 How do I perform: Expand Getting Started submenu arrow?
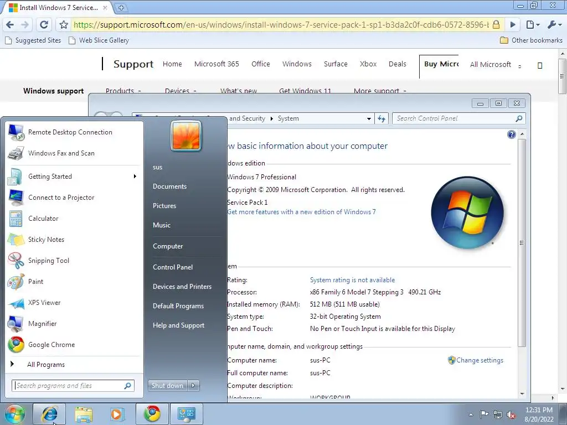tap(135, 177)
